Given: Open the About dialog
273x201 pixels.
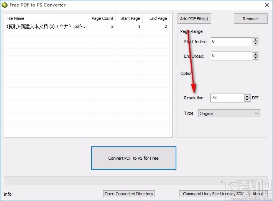Looking at the screenshot, I should pyautogui.click(x=258, y=194).
